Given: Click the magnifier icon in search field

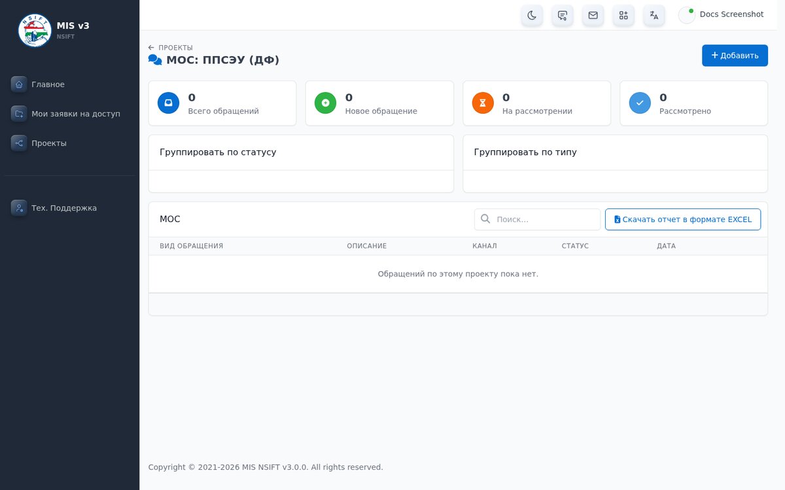Looking at the screenshot, I should (485, 220).
